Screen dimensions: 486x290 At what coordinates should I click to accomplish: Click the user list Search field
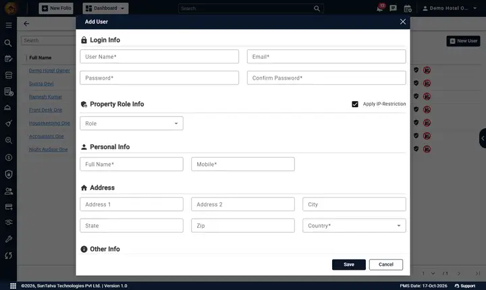(49, 40)
